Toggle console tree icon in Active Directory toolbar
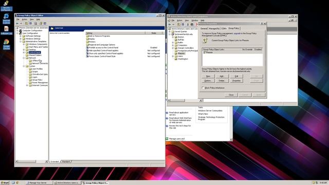Screen dimensions: 329x185 click(x=183, y=25)
